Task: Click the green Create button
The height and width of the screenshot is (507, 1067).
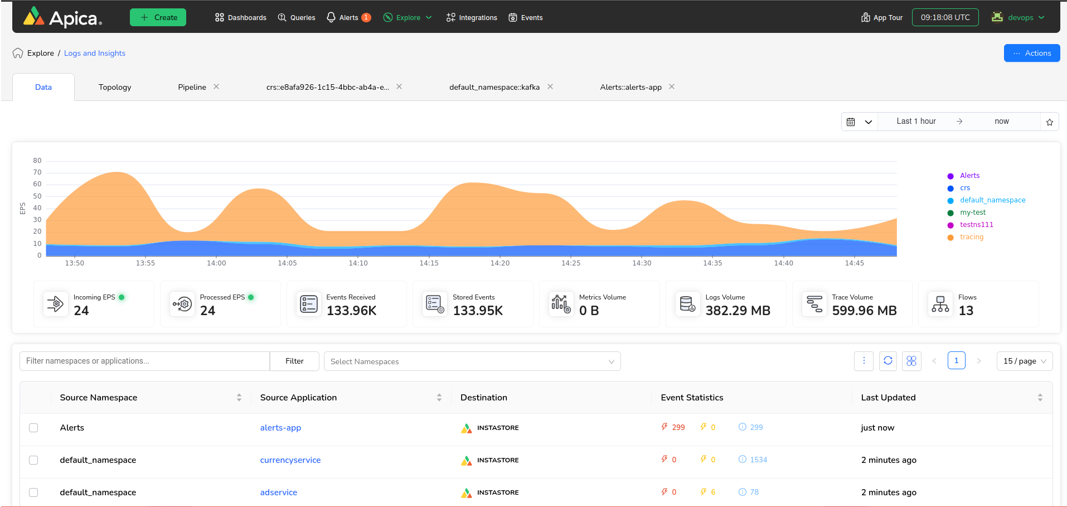Action: (158, 18)
